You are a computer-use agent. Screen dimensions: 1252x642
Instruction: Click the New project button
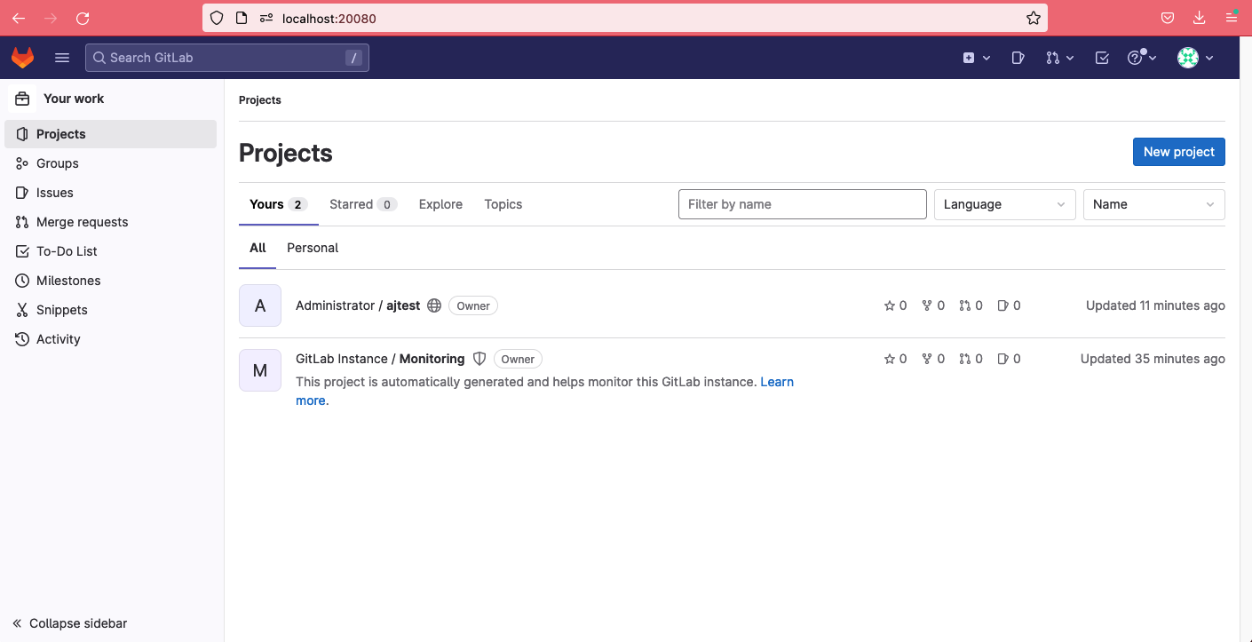pyautogui.click(x=1178, y=152)
